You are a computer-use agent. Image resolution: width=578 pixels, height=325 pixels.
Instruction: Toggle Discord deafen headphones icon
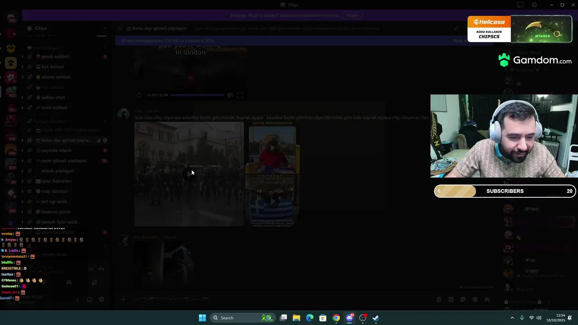click(x=89, y=299)
